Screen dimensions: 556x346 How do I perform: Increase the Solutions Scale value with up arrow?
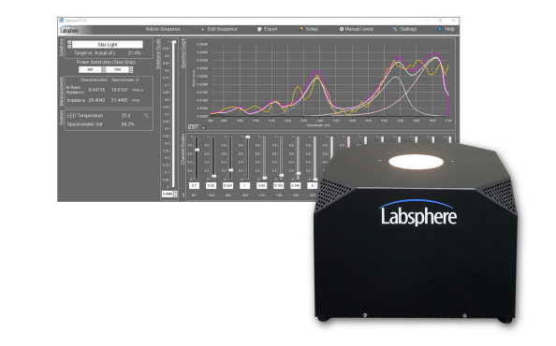175,193
